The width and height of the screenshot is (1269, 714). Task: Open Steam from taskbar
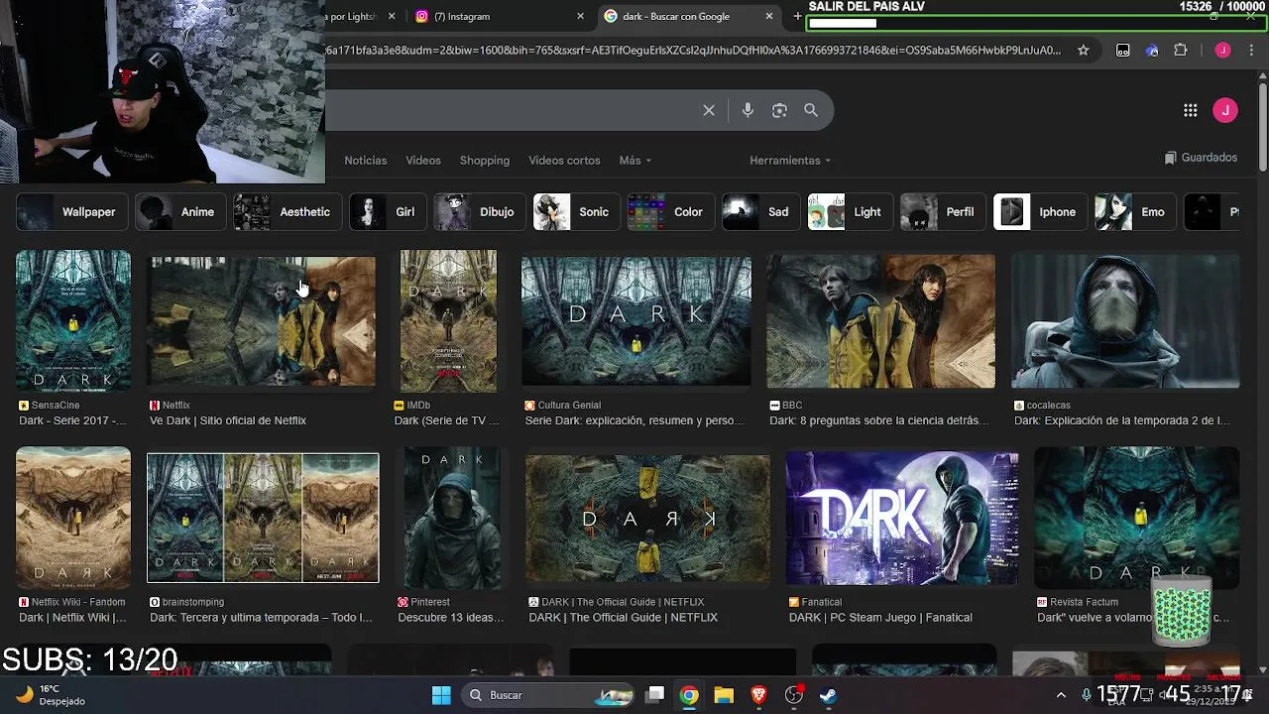coord(828,695)
